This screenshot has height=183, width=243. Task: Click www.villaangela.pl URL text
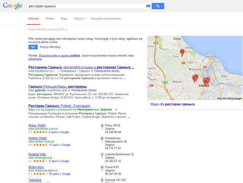pos(40,158)
